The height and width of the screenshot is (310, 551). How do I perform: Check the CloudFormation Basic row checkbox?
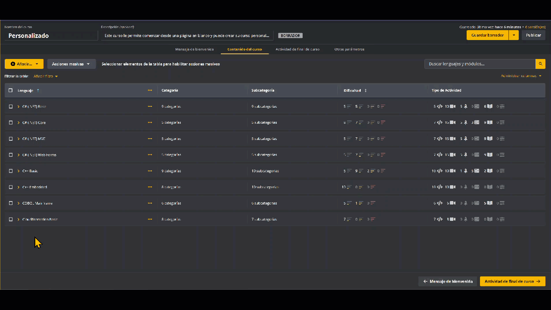[x=11, y=219]
